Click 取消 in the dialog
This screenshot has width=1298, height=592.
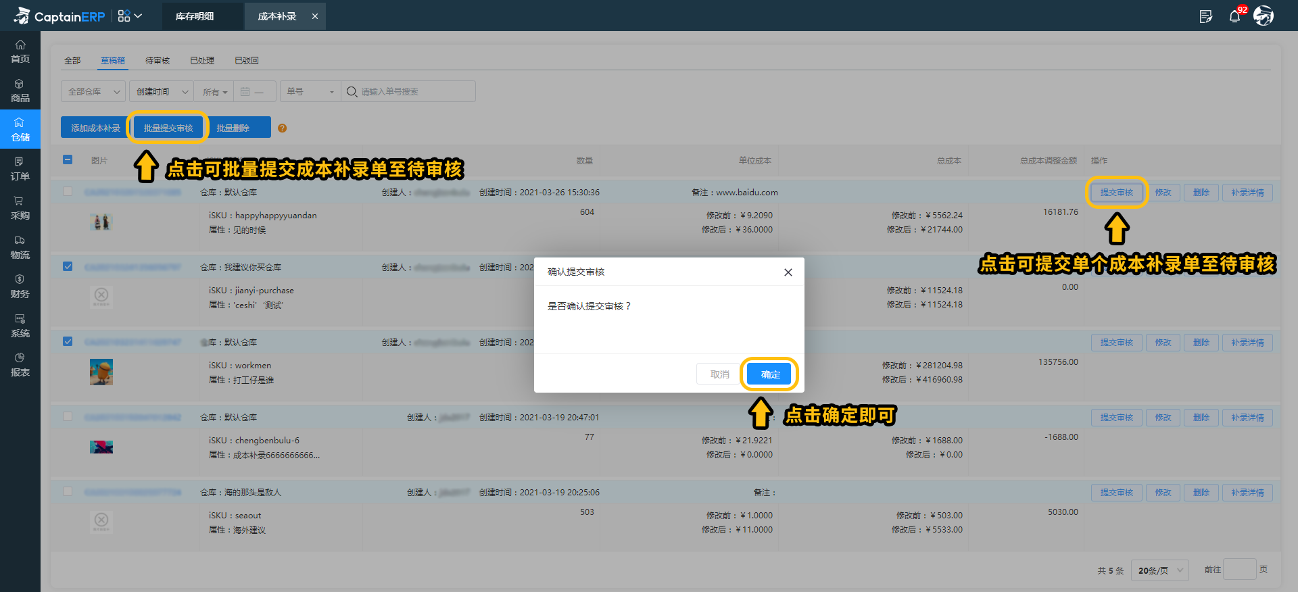719,374
